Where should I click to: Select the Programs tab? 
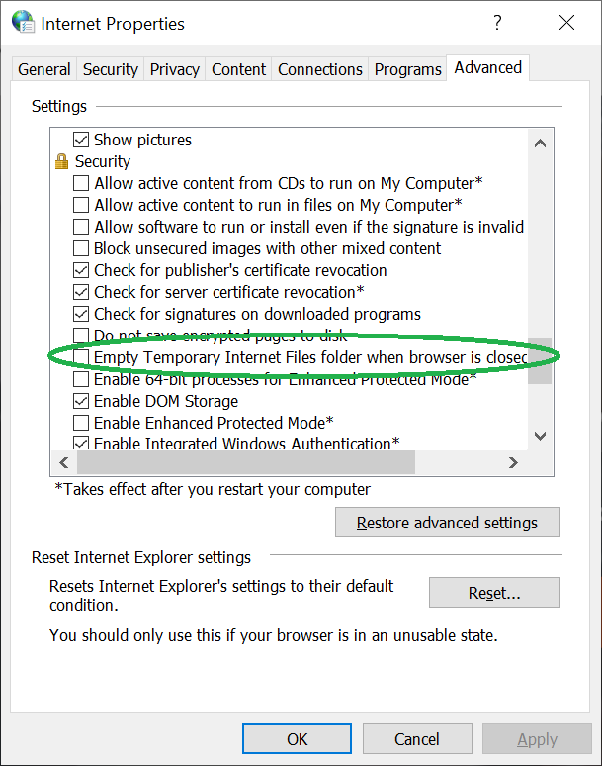(x=408, y=69)
